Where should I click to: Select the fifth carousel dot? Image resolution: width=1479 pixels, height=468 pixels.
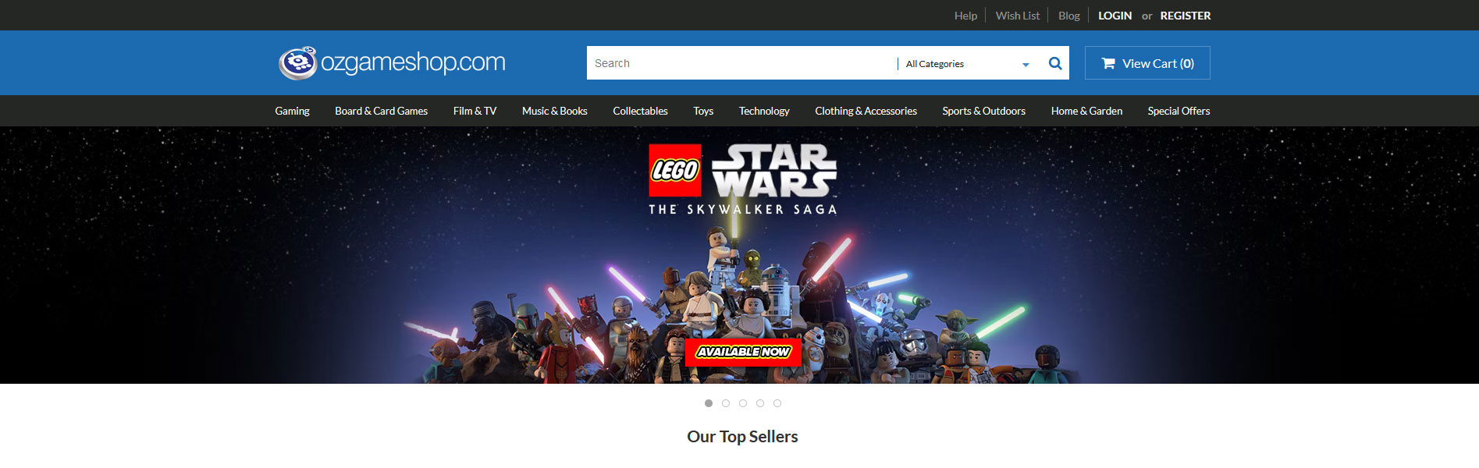point(777,403)
